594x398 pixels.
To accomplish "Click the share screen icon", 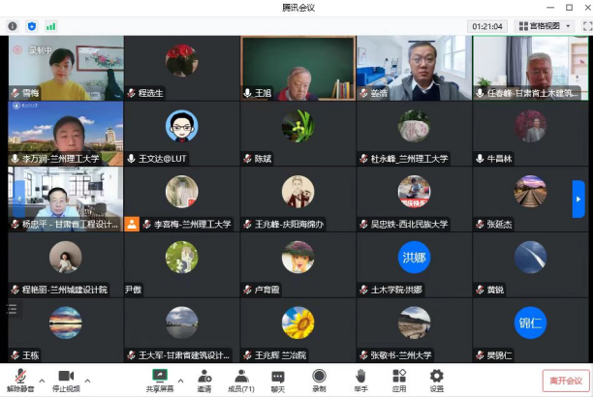I will (x=160, y=375).
